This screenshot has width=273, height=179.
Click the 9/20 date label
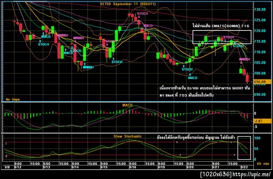click(190, 167)
